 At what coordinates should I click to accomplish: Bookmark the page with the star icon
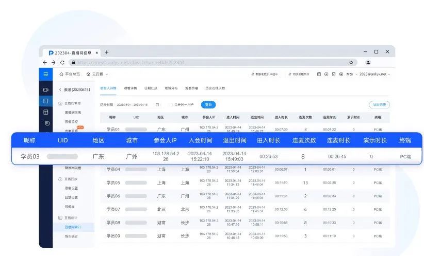pyautogui.click(x=351, y=62)
